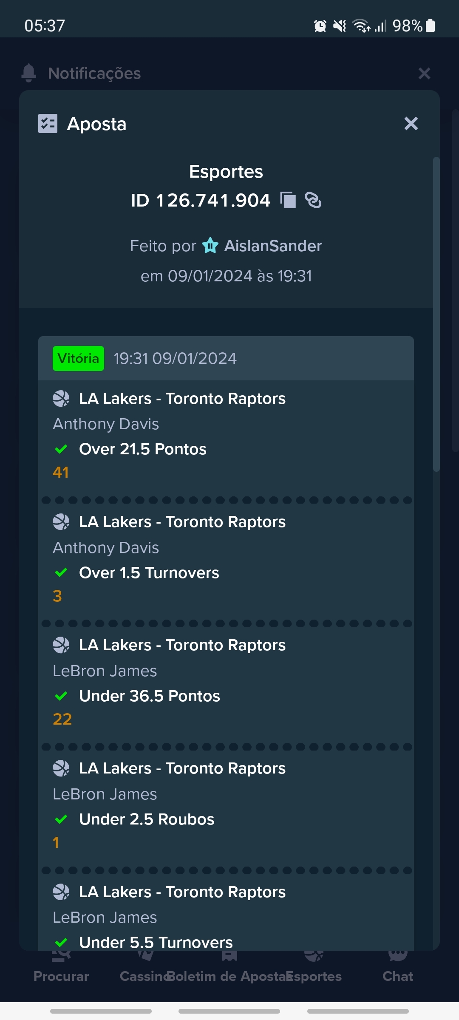Tap the green Vitória status badge
The width and height of the screenshot is (459, 1020).
[78, 358]
